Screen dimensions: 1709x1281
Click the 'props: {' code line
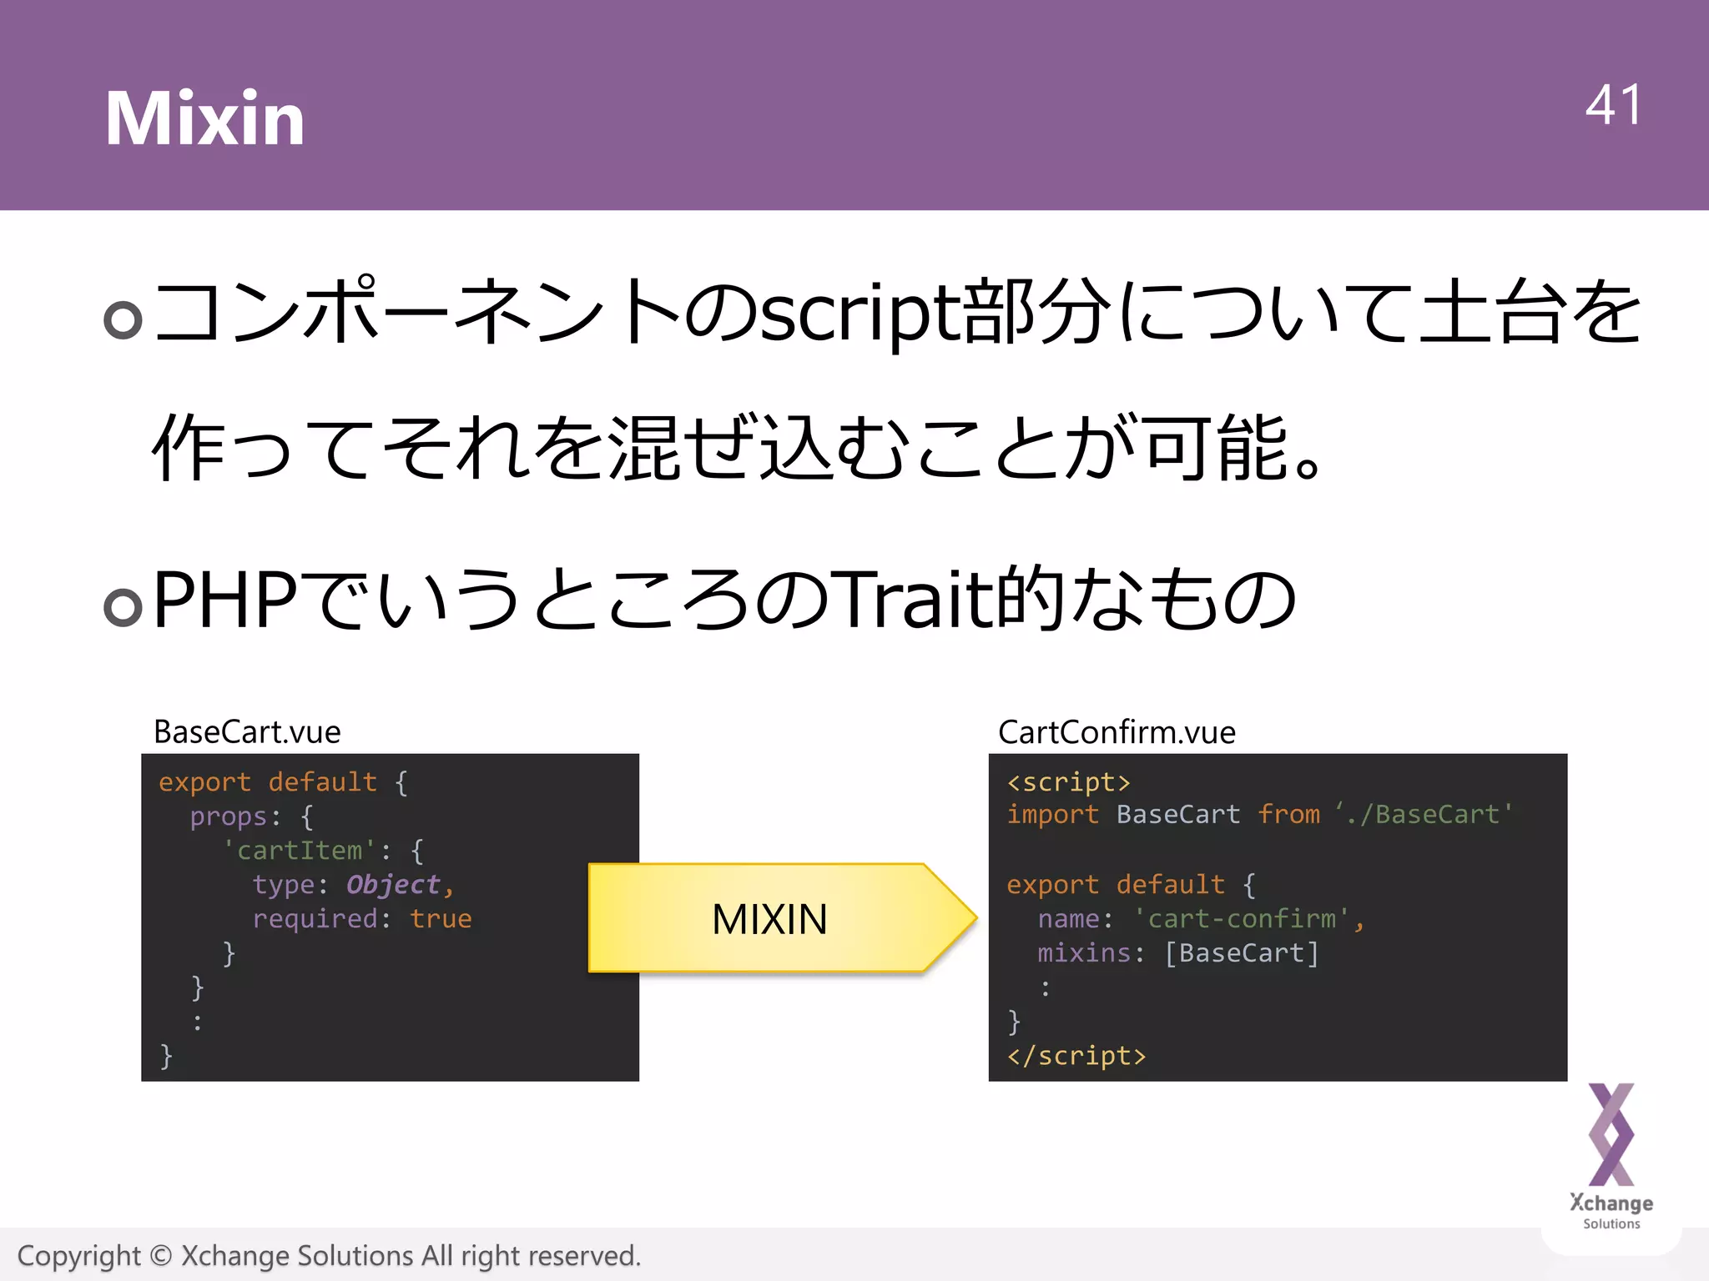[x=251, y=816]
